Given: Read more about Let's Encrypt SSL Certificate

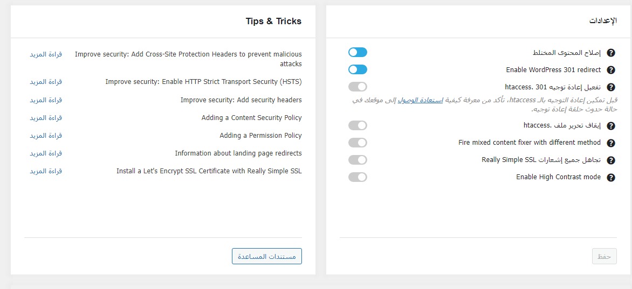Looking at the screenshot, I should pos(46,171).
